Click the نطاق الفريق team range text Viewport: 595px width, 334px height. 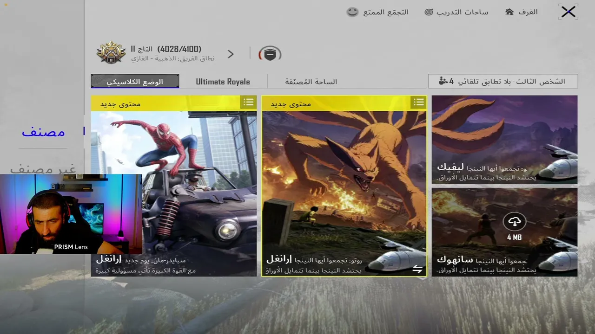(172, 59)
